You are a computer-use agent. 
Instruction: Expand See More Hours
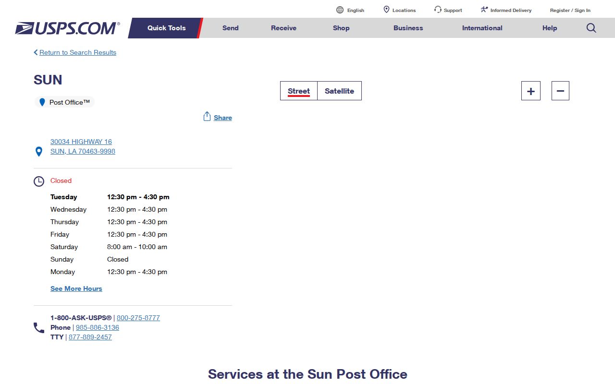click(76, 288)
